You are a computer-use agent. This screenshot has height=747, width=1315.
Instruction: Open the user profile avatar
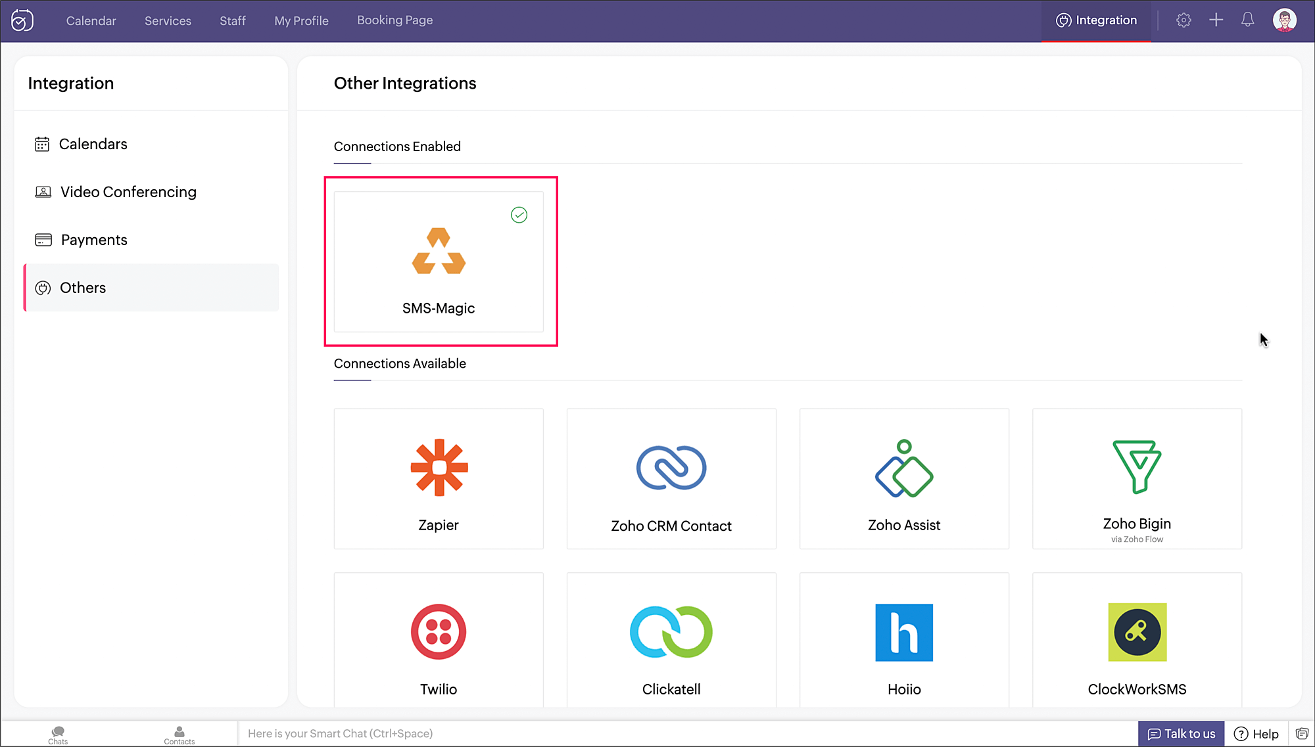1284,20
